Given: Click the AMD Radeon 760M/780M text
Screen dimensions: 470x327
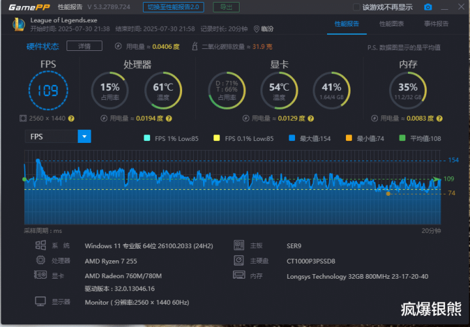Looking at the screenshot, I should tap(123, 275).
